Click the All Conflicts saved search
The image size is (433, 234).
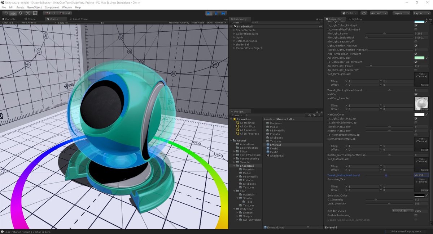click(247, 126)
